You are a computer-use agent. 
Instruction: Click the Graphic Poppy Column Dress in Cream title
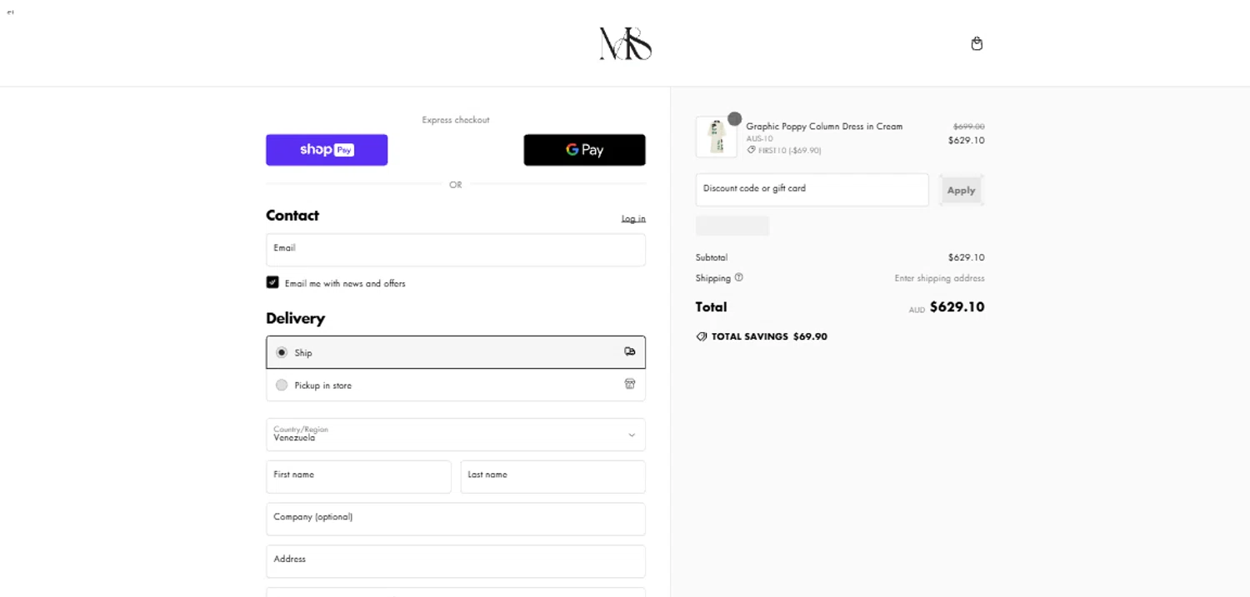tap(824, 127)
